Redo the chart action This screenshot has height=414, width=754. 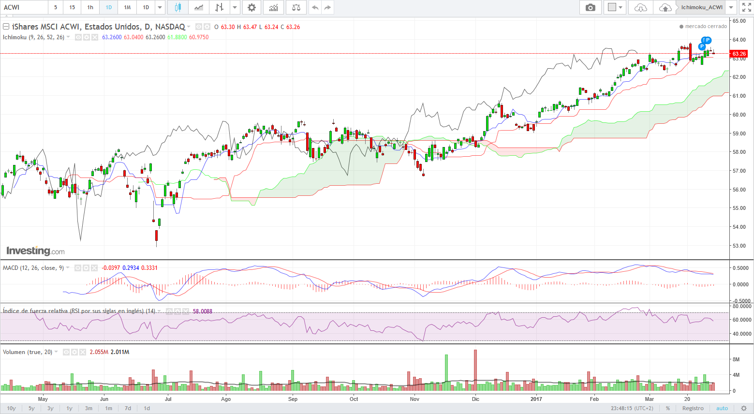tap(327, 7)
